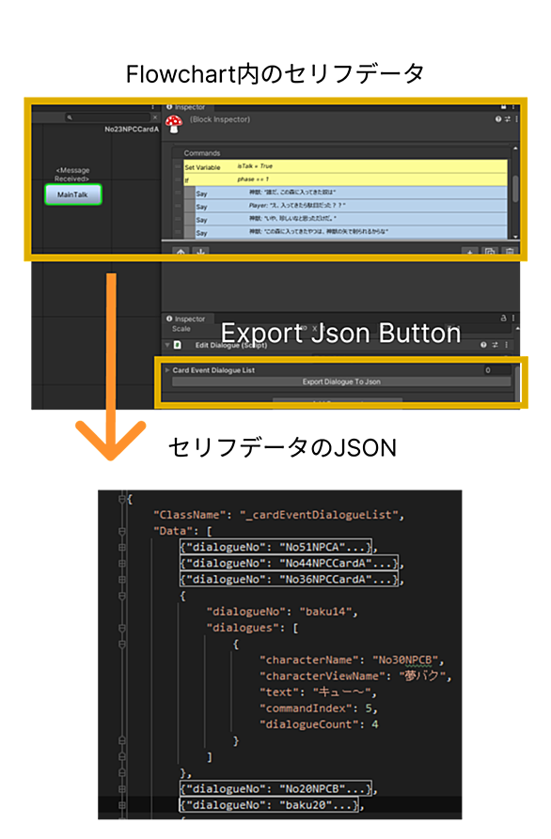Click the Fungus mushroom Block Inspector icon

[174, 124]
